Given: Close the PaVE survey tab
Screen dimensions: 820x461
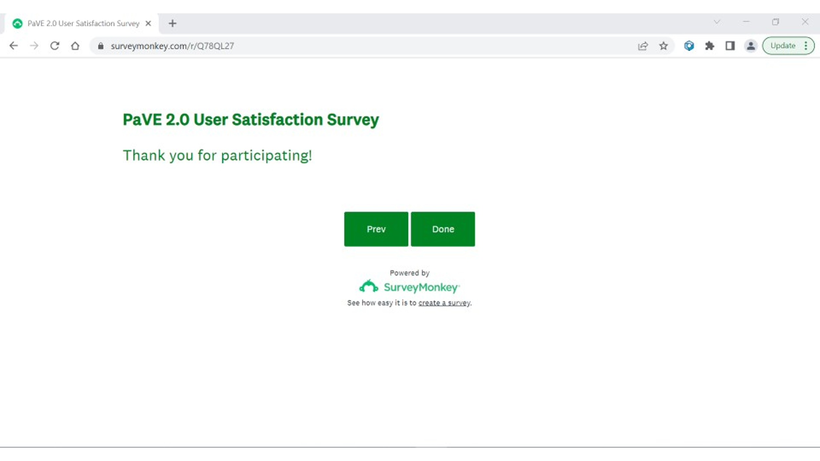Looking at the screenshot, I should [x=148, y=23].
